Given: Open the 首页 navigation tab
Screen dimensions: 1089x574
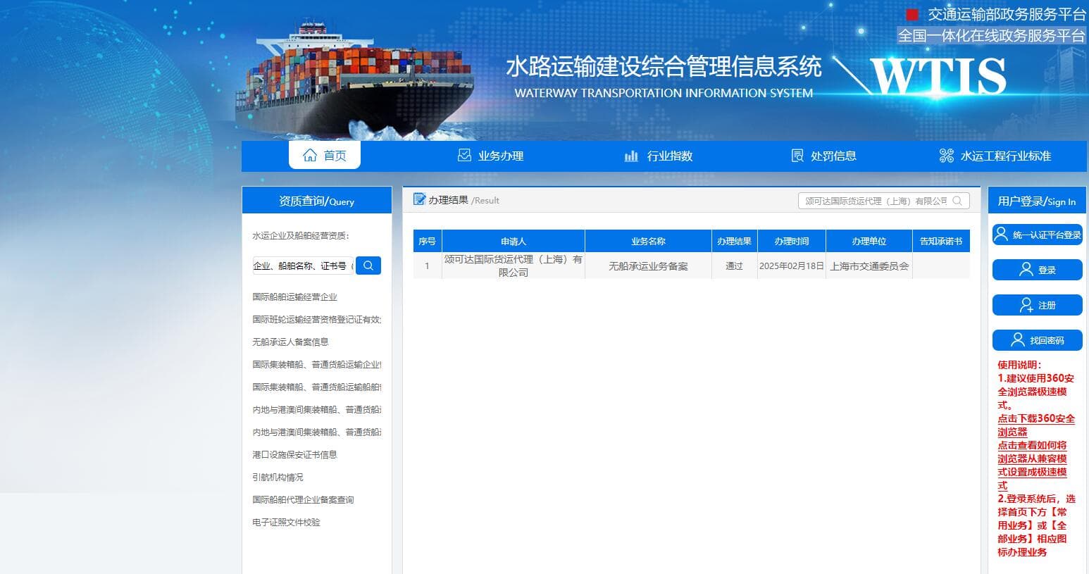Looking at the screenshot, I should pyautogui.click(x=325, y=155).
